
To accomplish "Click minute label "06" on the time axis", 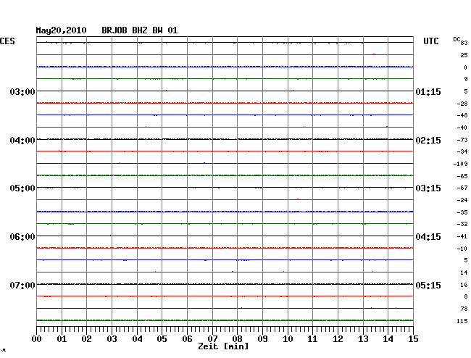I will coord(187,339).
